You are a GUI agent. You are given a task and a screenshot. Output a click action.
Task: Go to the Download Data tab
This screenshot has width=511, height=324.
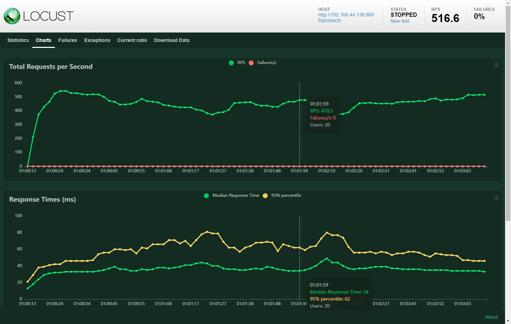tap(172, 40)
